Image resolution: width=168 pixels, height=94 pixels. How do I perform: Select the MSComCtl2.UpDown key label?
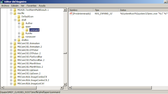(28, 70)
